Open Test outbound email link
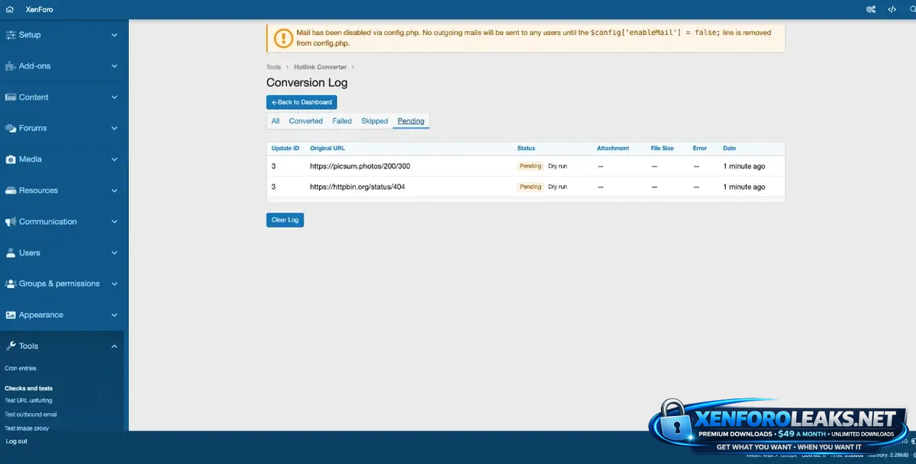Image resolution: width=916 pixels, height=464 pixels. click(31, 414)
